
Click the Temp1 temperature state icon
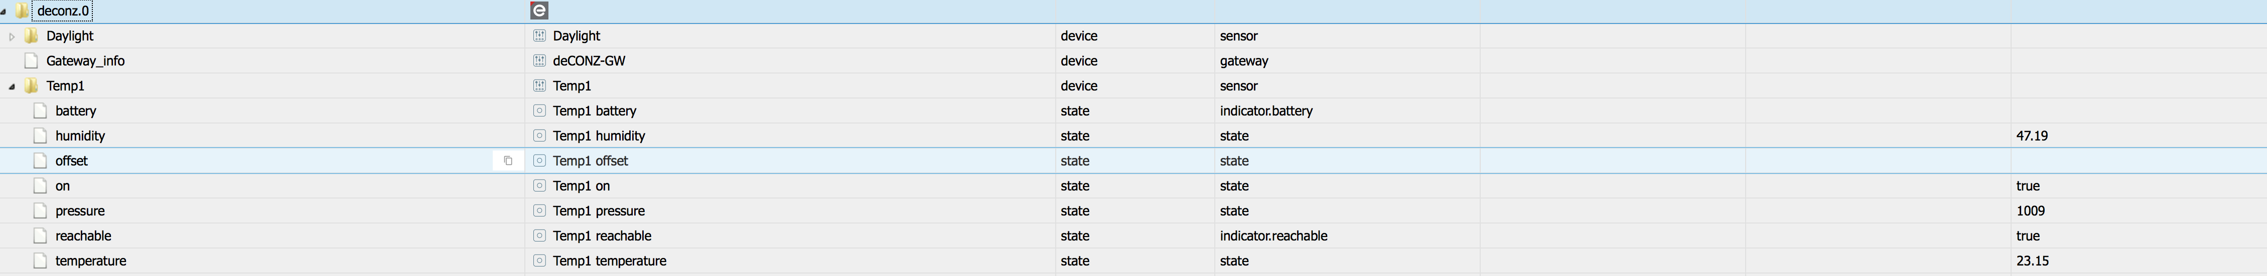coord(539,261)
